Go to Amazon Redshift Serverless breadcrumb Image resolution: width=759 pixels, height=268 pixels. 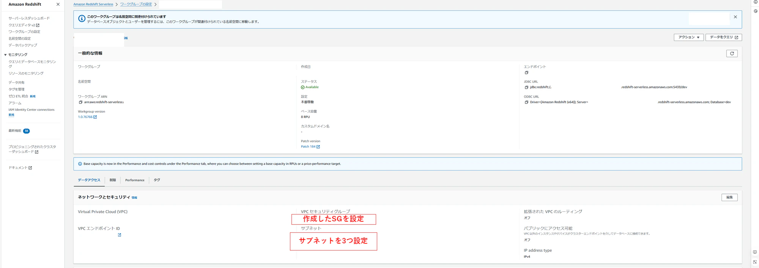tap(93, 4)
